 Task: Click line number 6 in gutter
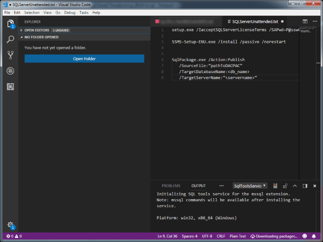(163, 59)
